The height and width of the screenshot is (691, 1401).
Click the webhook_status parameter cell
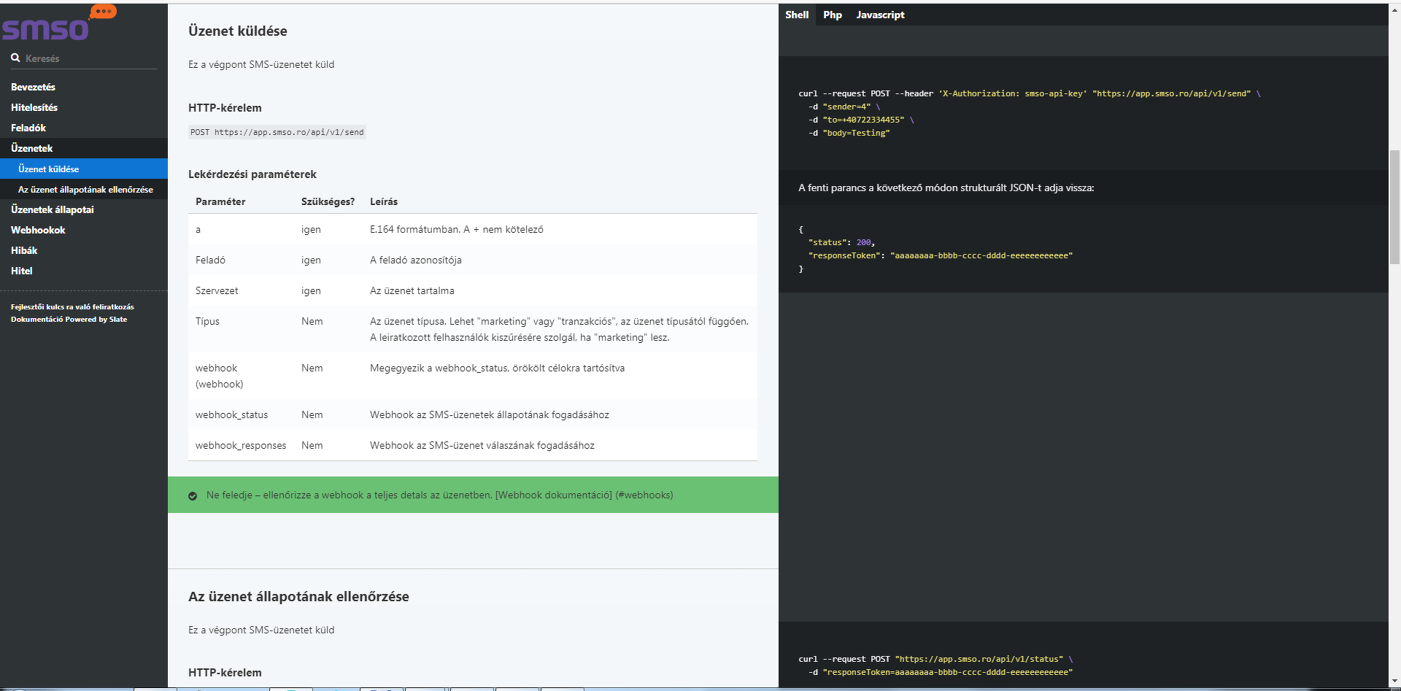(x=231, y=414)
